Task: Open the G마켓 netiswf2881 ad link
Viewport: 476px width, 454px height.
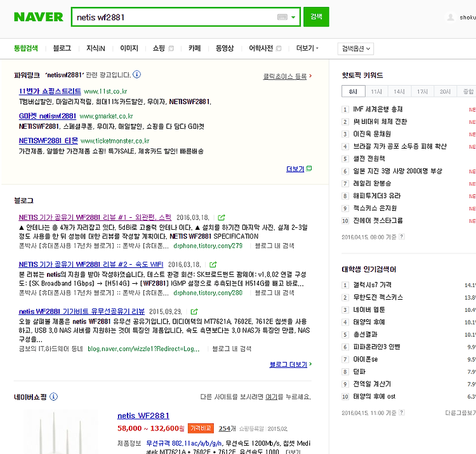Action: [x=48, y=116]
